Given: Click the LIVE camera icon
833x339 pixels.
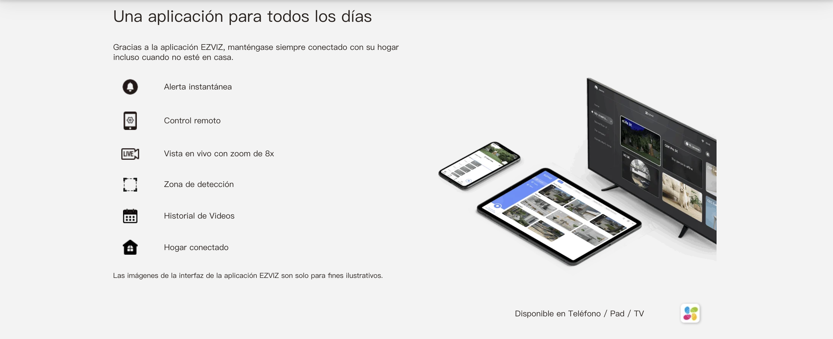Looking at the screenshot, I should click(x=130, y=154).
